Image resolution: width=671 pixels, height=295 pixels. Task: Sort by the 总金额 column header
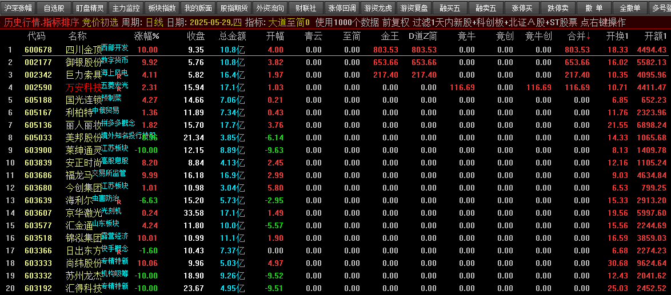[233, 36]
